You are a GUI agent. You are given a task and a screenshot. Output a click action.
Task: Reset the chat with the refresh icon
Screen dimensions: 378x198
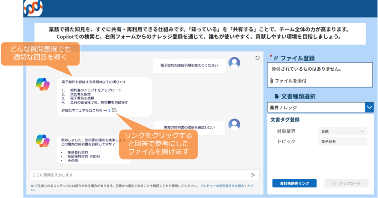(x=257, y=58)
